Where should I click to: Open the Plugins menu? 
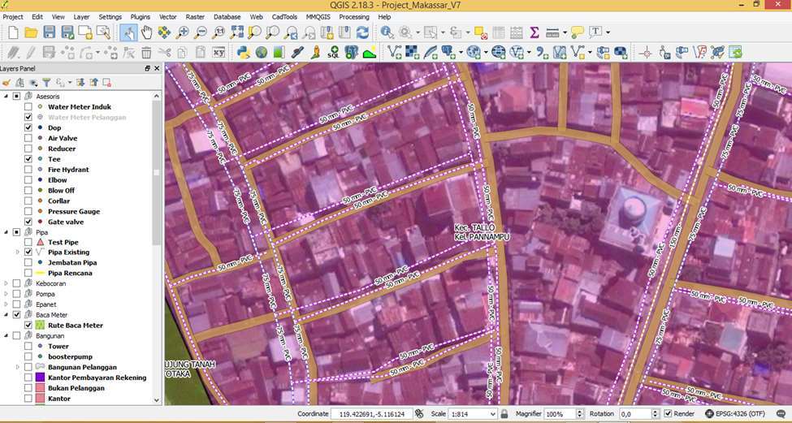point(140,17)
